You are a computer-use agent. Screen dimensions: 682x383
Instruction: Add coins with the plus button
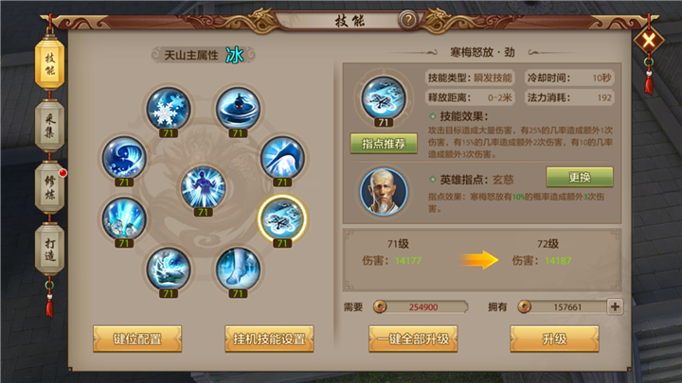coord(615,307)
